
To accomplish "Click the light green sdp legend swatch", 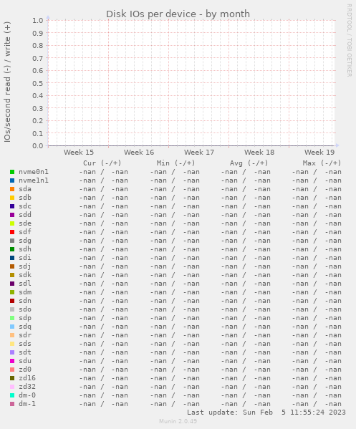I will pos(12,318).
